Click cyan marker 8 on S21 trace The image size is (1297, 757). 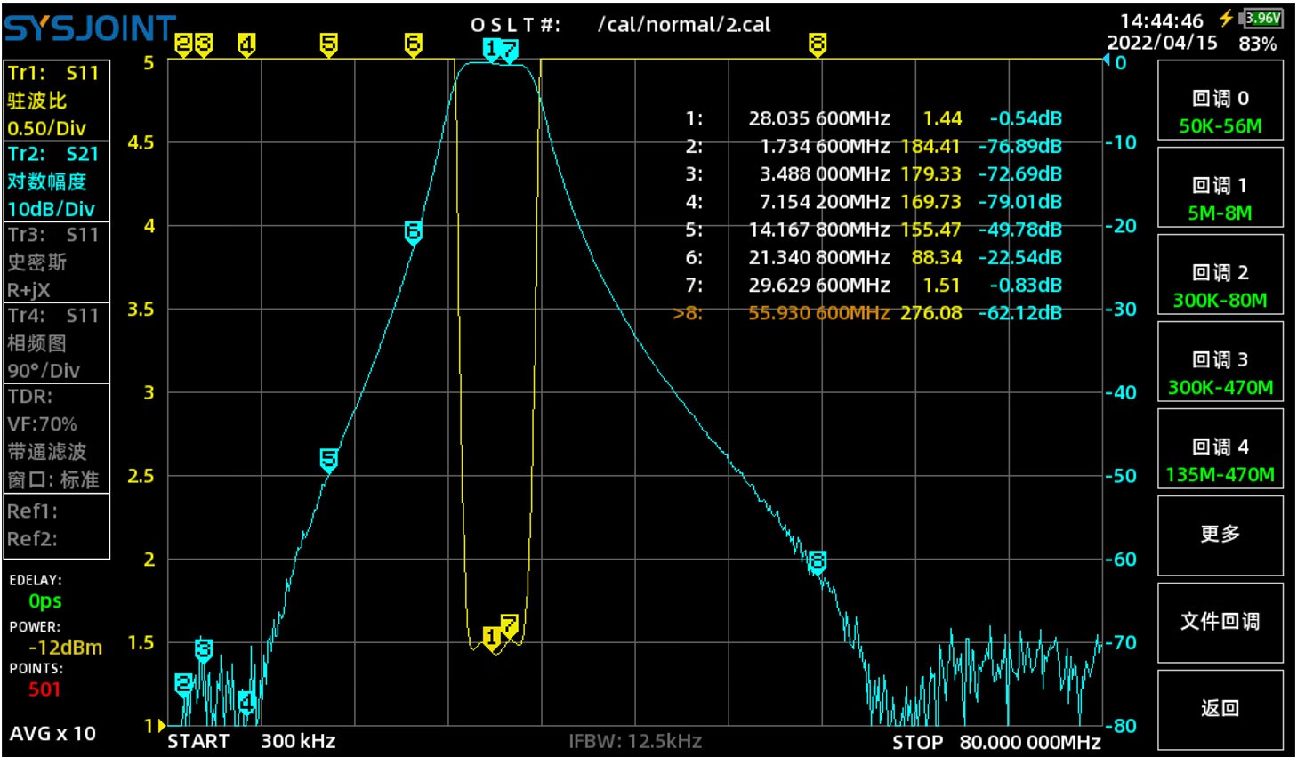(817, 560)
